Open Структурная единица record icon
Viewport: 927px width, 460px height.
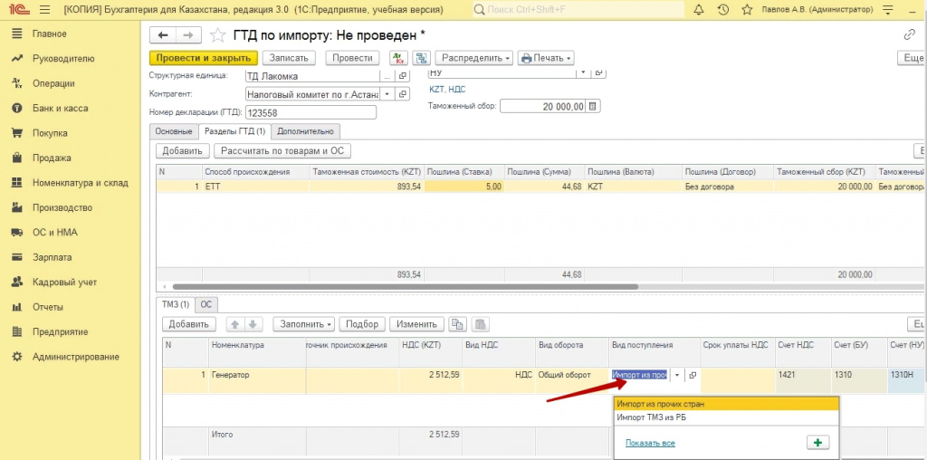coord(403,76)
